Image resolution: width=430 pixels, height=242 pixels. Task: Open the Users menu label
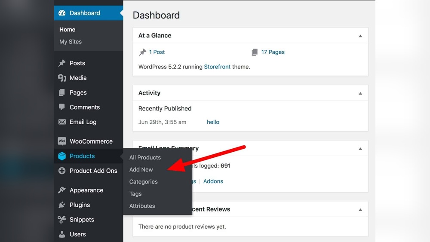(x=77, y=234)
